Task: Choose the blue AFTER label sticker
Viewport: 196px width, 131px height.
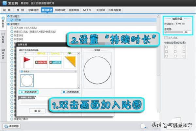Action: pyautogui.click(x=55, y=62)
